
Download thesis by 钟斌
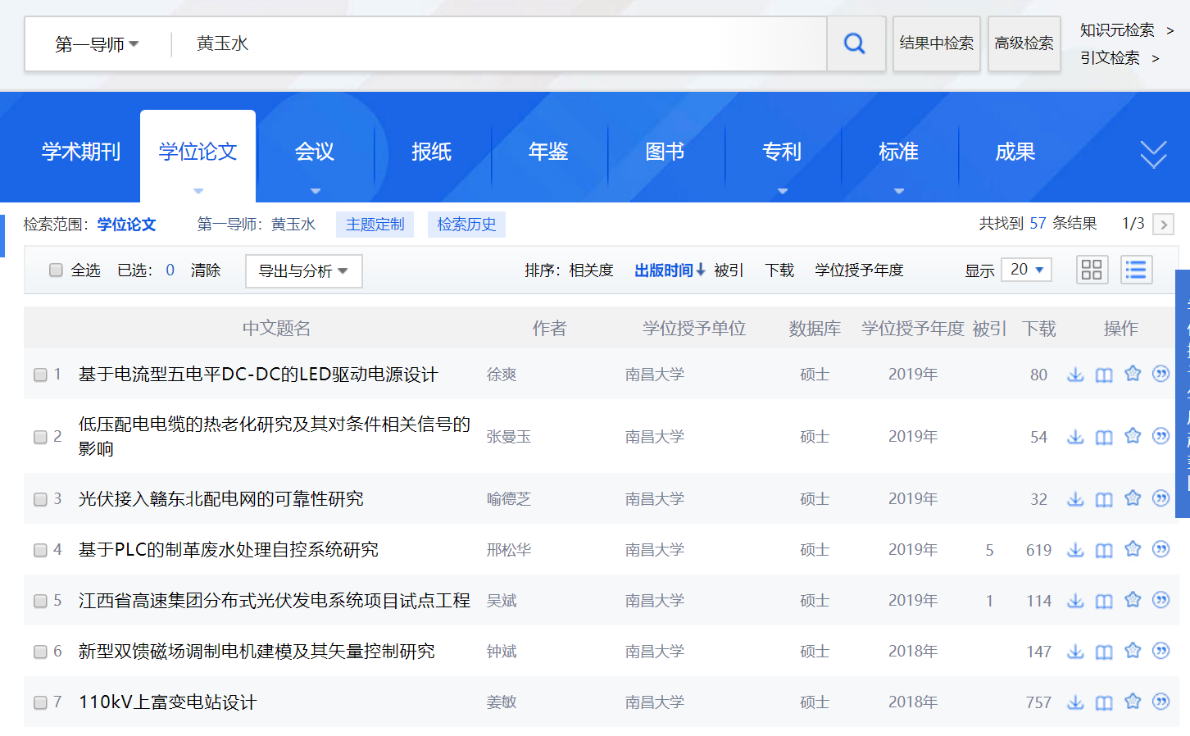click(x=1075, y=652)
